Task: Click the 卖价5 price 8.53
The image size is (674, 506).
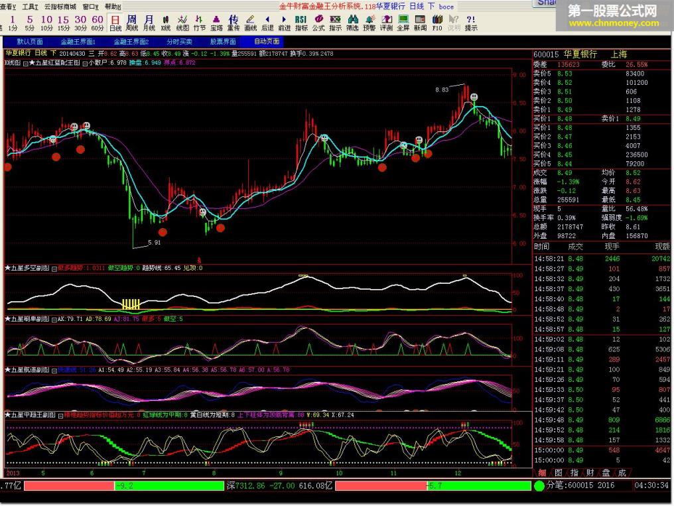Action: (x=565, y=74)
